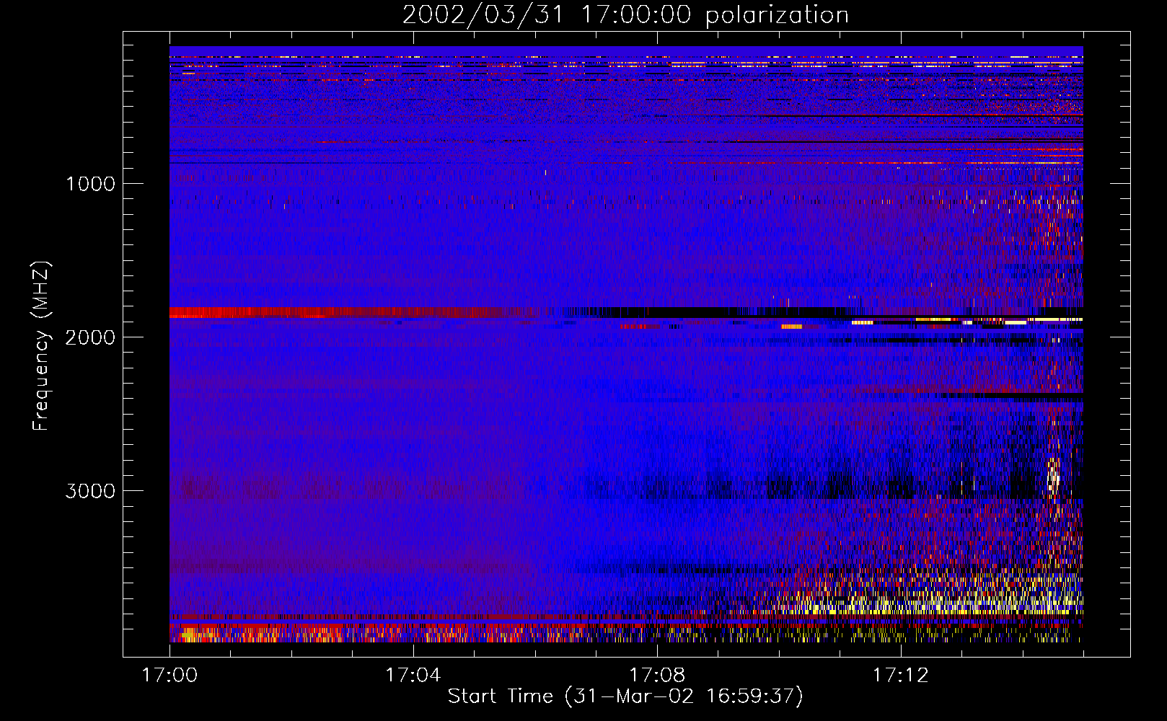This screenshot has width=1167, height=721.
Task: Click the 2000 frequency tick label
Action: click(90, 337)
